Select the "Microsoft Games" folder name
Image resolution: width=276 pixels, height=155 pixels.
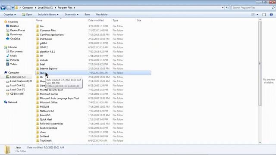[x=49, y=94]
